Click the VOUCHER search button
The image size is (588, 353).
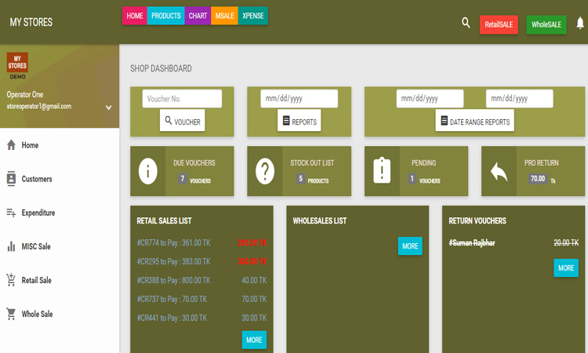tap(182, 122)
